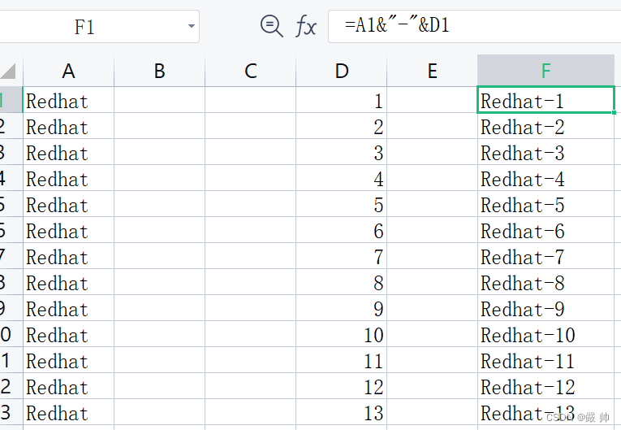Click column D cell with value 9
621x430 pixels.
point(342,308)
